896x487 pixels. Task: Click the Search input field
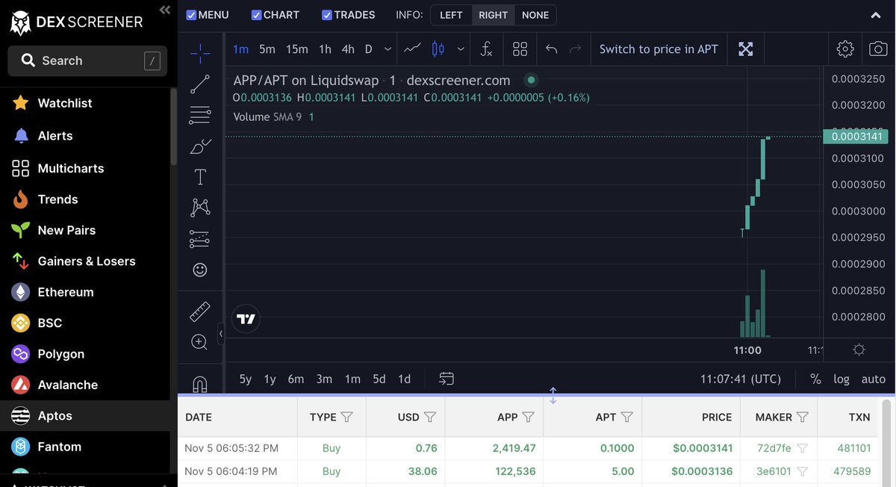(87, 61)
